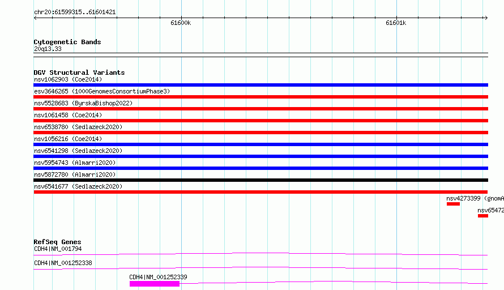This screenshot has height=290, width=504.
Task: Open the RefSeq Genes track title
Action: [x=57, y=242]
